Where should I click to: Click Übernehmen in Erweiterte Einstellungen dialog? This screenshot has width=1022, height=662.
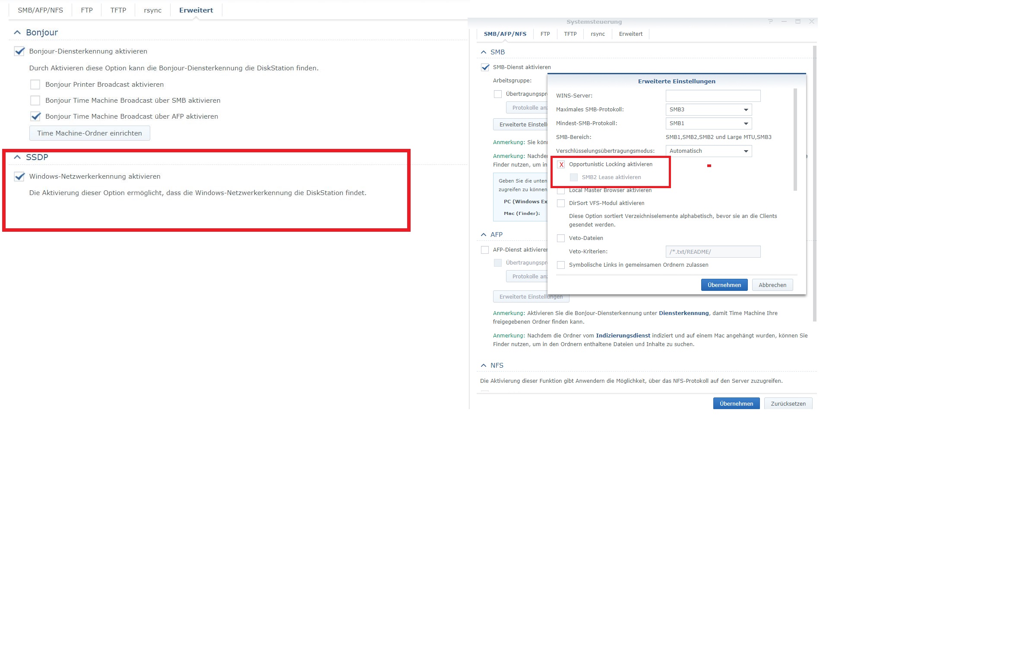[x=724, y=285]
